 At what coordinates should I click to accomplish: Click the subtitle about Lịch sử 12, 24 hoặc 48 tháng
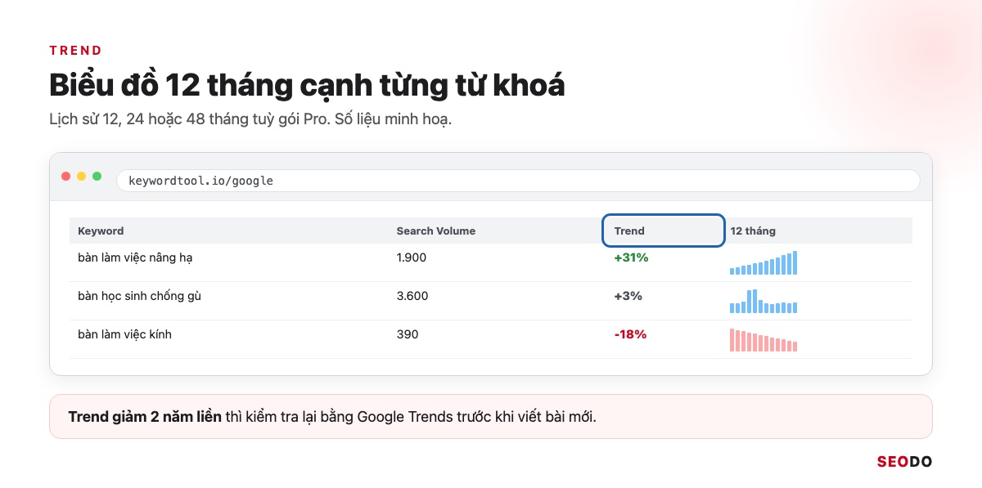click(x=250, y=119)
